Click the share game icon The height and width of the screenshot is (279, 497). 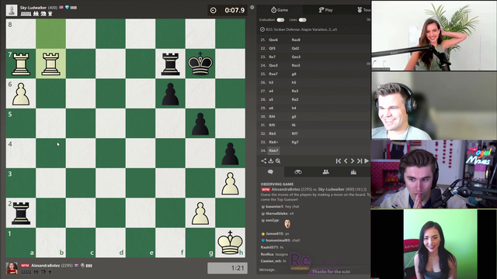coord(264,160)
